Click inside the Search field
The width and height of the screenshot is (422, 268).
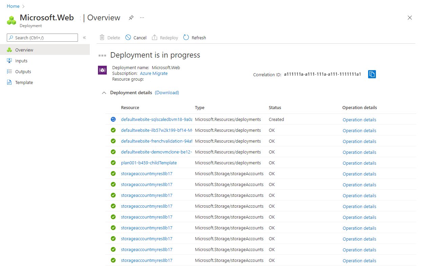click(x=42, y=38)
